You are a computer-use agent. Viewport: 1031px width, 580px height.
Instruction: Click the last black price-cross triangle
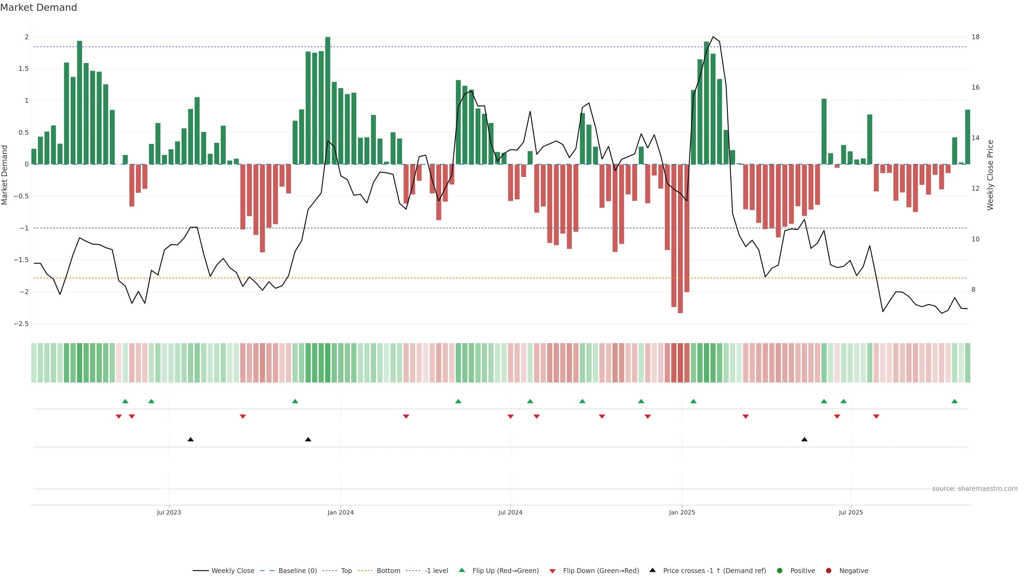pos(804,440)
